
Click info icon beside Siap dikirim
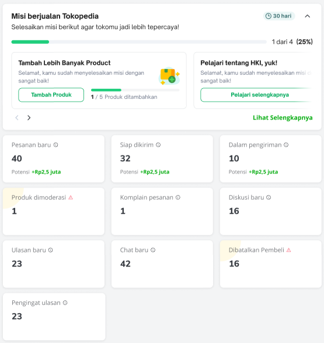(x=158, y=145)
